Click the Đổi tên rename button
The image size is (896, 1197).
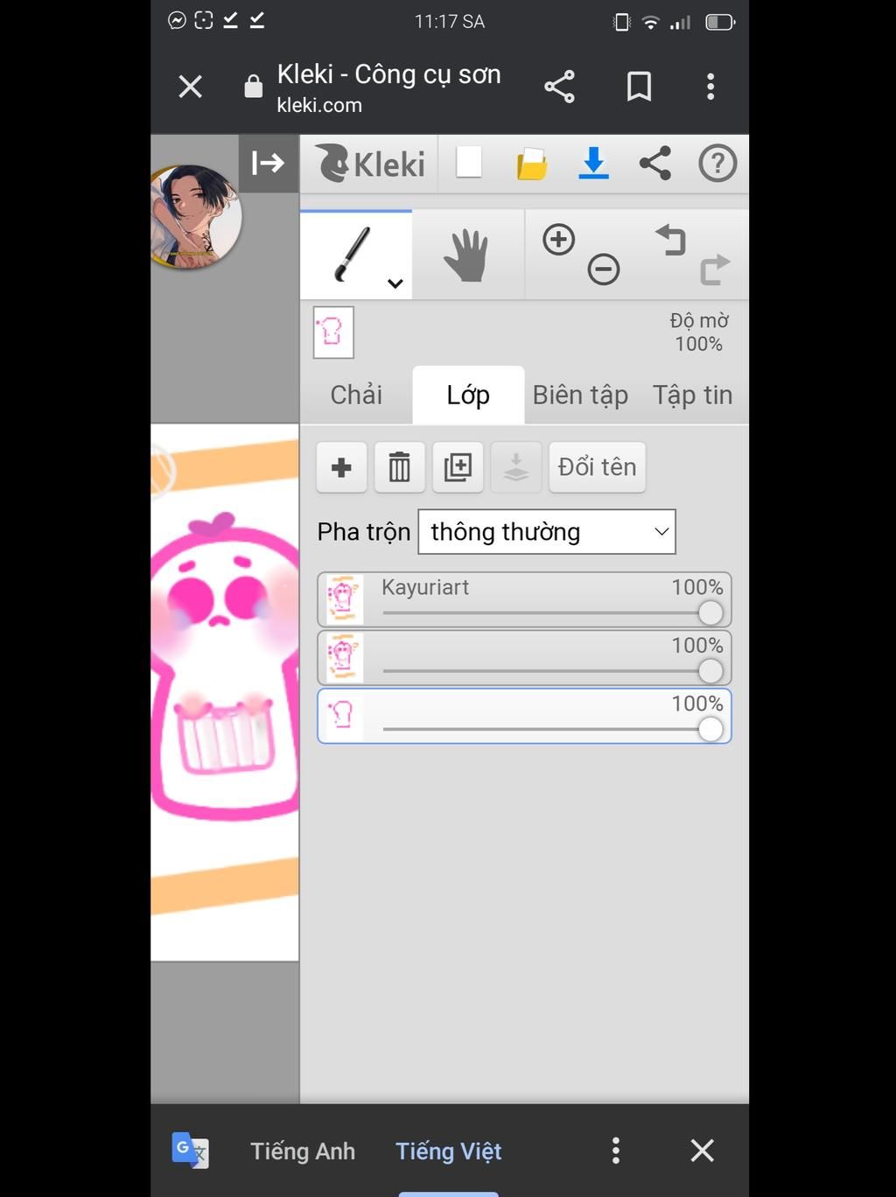597,467
